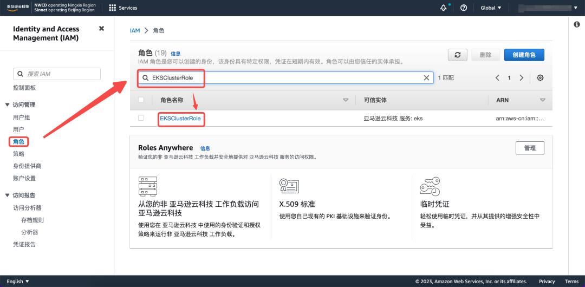
Task: Click the 角色 breadcrumb text
Action: 159,31
